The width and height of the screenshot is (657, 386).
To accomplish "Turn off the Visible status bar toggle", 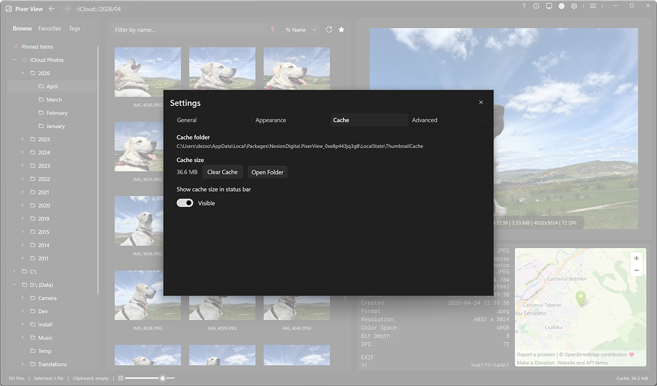I will point(185,203).
